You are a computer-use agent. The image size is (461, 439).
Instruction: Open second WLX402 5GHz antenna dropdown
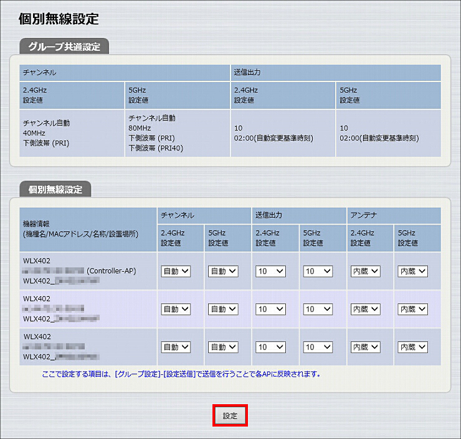(413, 309)
